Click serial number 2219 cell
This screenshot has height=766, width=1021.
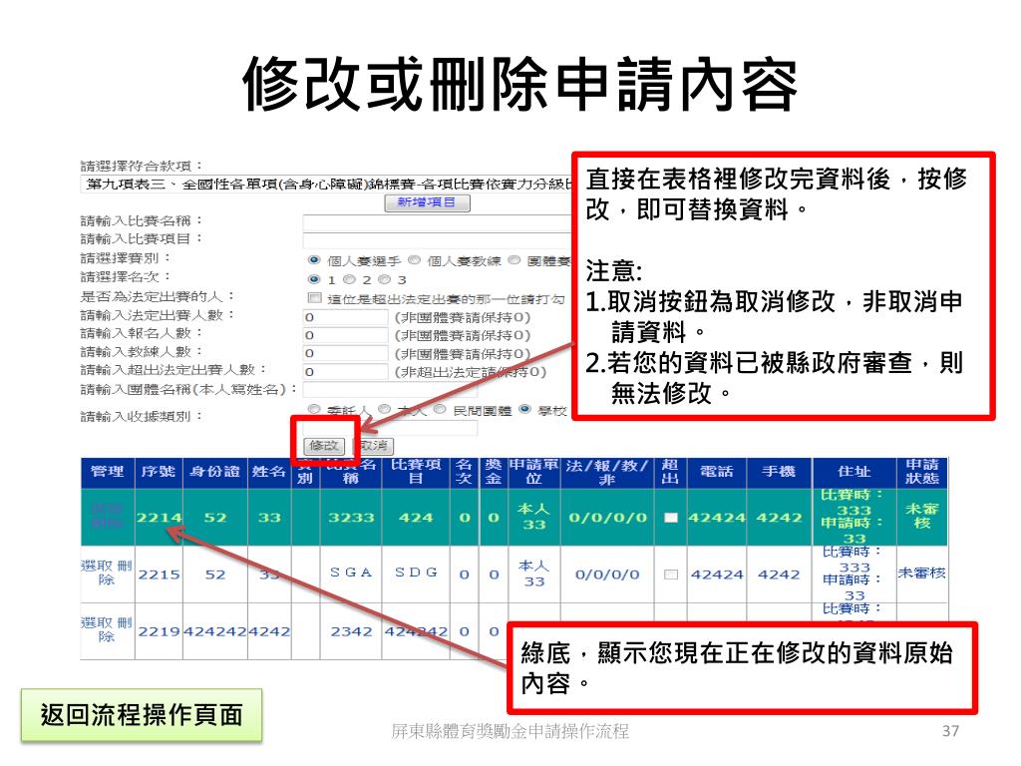[159, 631]
